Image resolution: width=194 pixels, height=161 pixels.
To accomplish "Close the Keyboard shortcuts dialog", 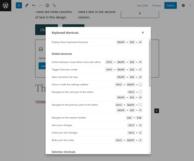I will pyautogui.click(x=143, y=32).
